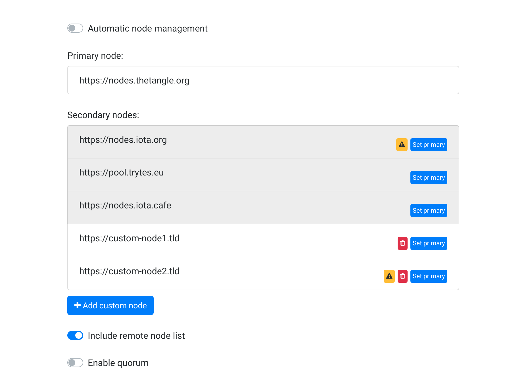Click the plus icon on Add custom node
The image size is (526, 389).
tap(77, 305)
